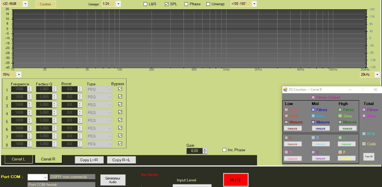Click the mesure button under Mid column

coord(320,129)
